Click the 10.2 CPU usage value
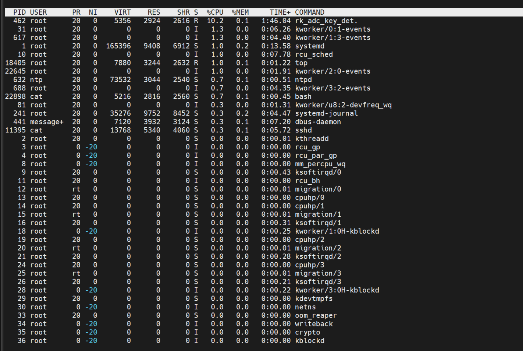523x351 pixels. 215,21
